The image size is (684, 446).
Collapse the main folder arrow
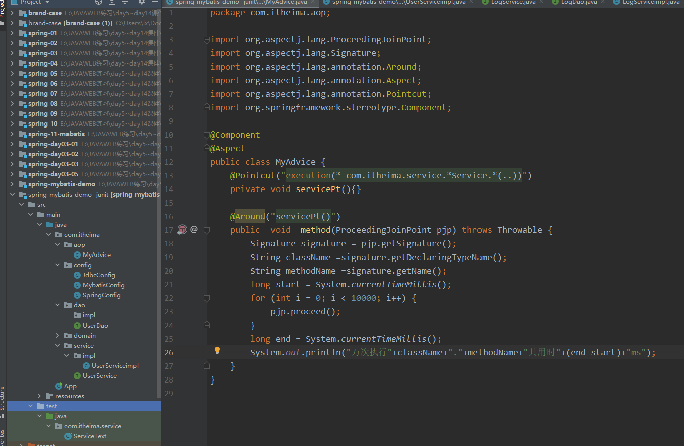click(31, 215)
